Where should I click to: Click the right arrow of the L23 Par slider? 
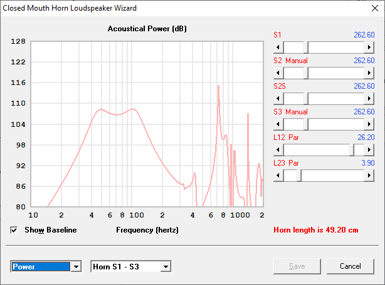[x=369, y=176]
